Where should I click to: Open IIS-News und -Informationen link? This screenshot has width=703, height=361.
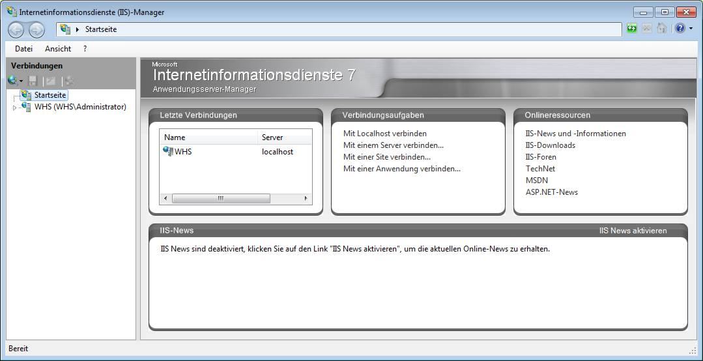[x=576, y=133]
